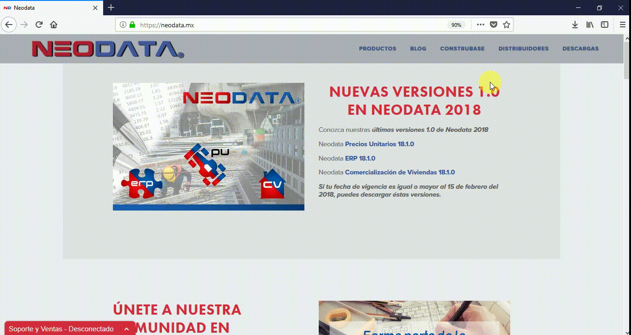The height and width of the screenshot is (335, 631).
Task: Reload the page with the refresh icon
Action: point(39,25)
